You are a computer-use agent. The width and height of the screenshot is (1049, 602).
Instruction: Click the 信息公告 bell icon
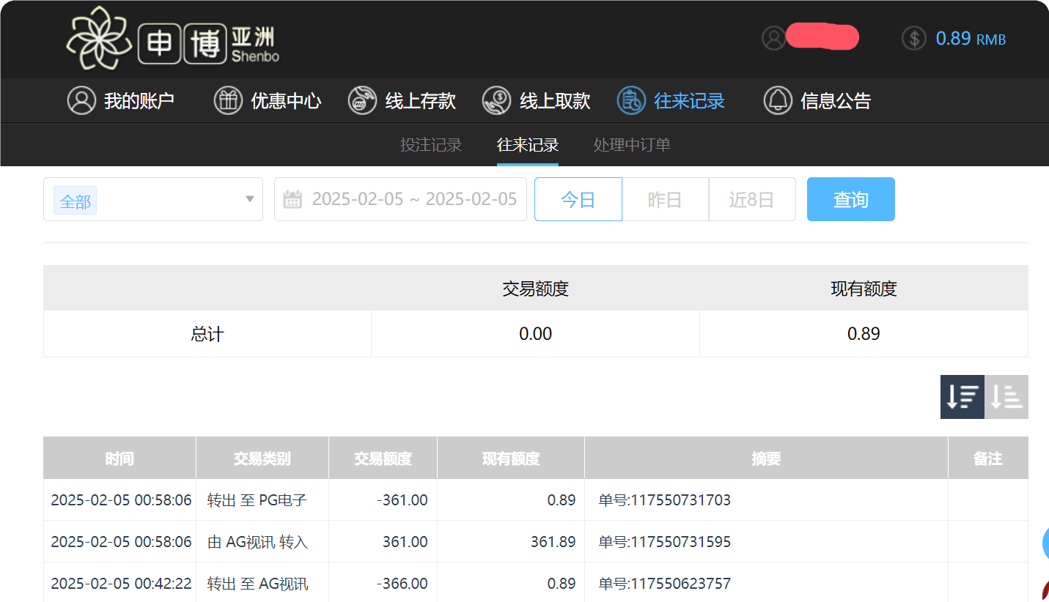(x=778, y=100)
